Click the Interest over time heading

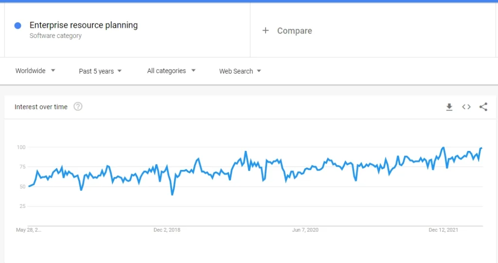click(x=41, y=107)
